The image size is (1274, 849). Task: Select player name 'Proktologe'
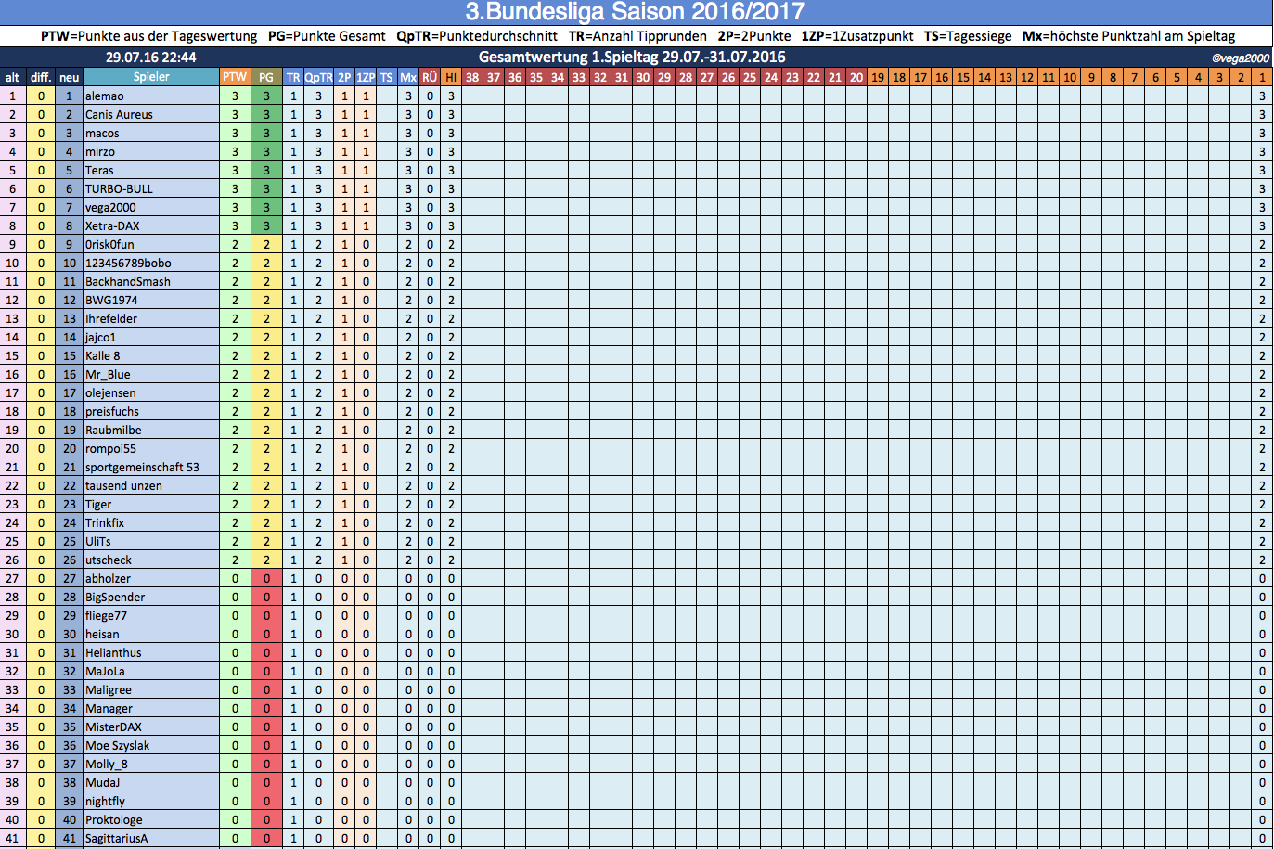(x=114, y=819)
